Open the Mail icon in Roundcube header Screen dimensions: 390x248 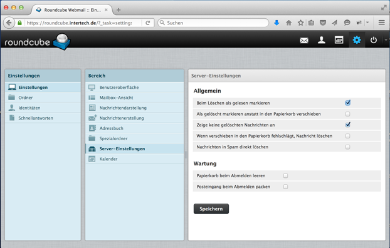304,40
